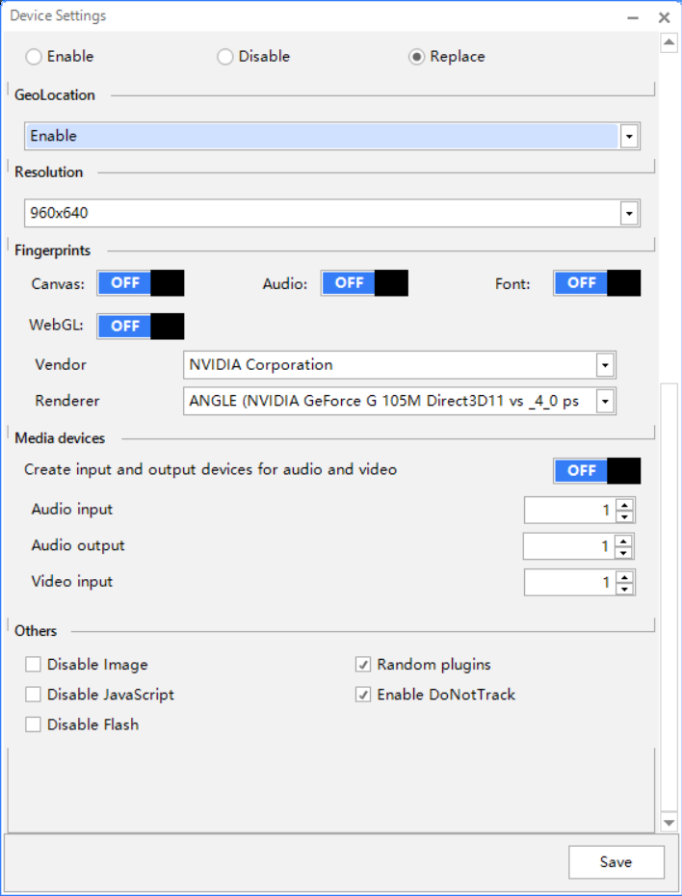Switch on the Font fingerprint toggle
The image size is (682, 896).
tap(596, 283)
